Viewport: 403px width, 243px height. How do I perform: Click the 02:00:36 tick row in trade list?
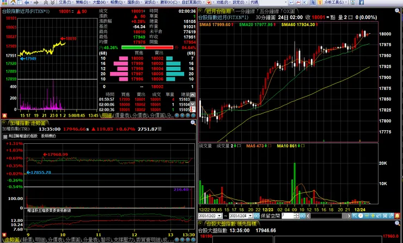(145, 110)
